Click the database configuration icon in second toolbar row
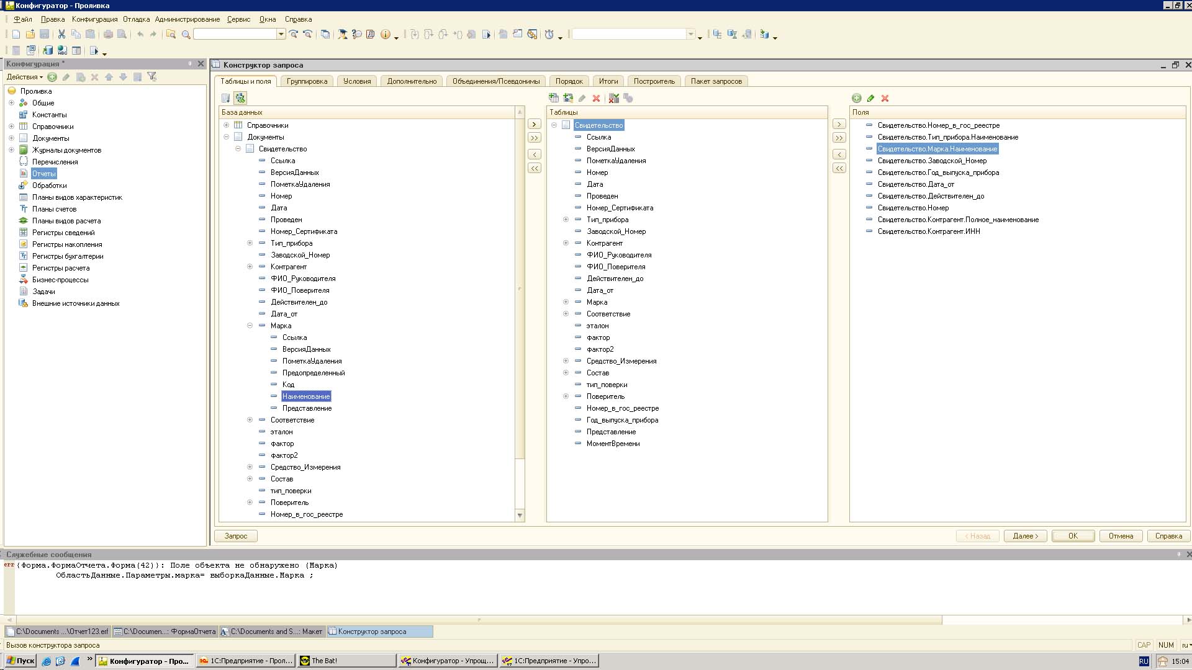The width and height of the screenshot is (1192, 670). pyautogui.click(x=48, y=51)
